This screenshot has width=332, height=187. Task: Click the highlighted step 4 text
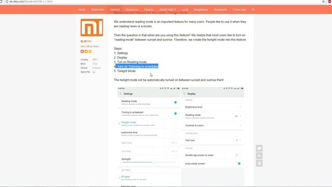(137, 66)
